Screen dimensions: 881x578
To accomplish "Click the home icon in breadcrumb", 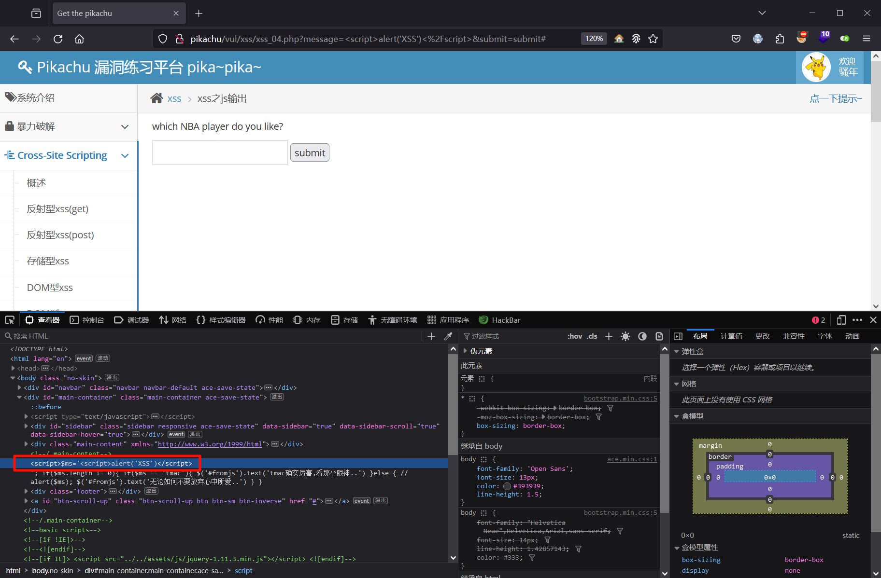I will pyautogui.click(x=156, y=98).
